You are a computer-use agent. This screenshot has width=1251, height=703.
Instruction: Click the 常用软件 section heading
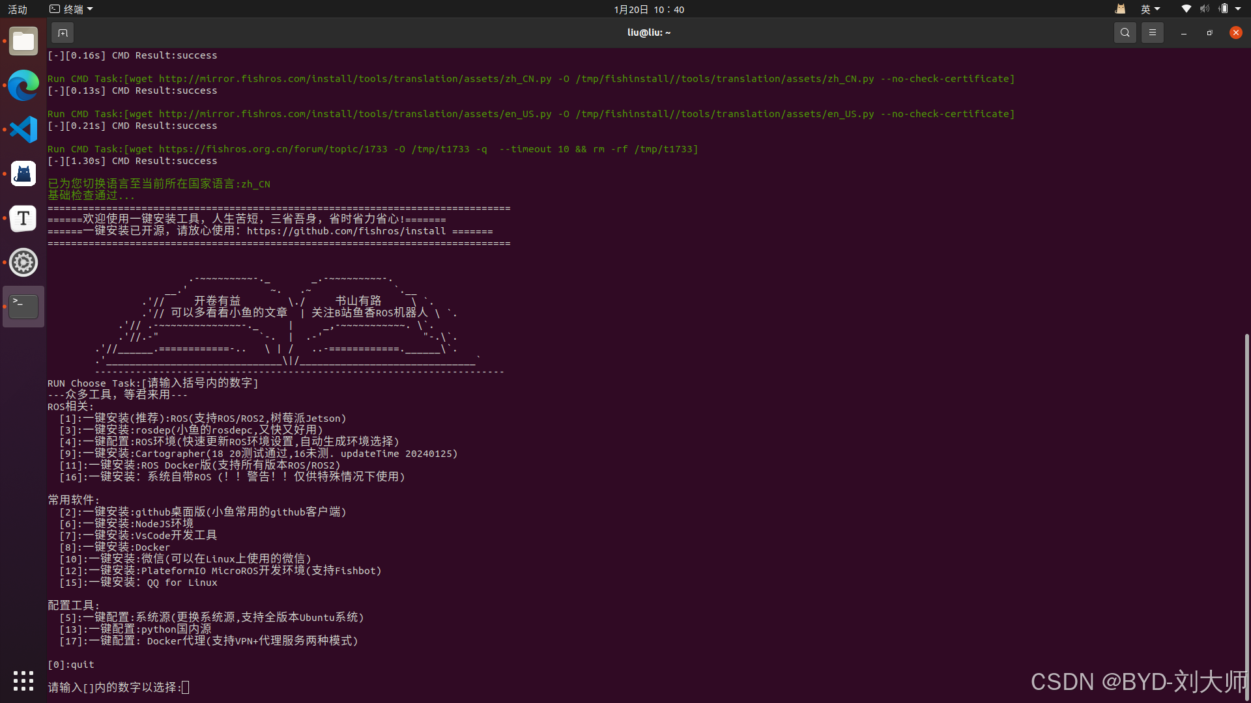tap(74, 501)
